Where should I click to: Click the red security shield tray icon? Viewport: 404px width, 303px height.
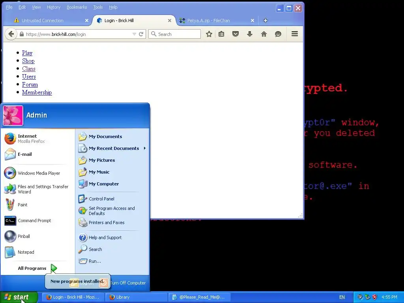click(x=375, y=297)
